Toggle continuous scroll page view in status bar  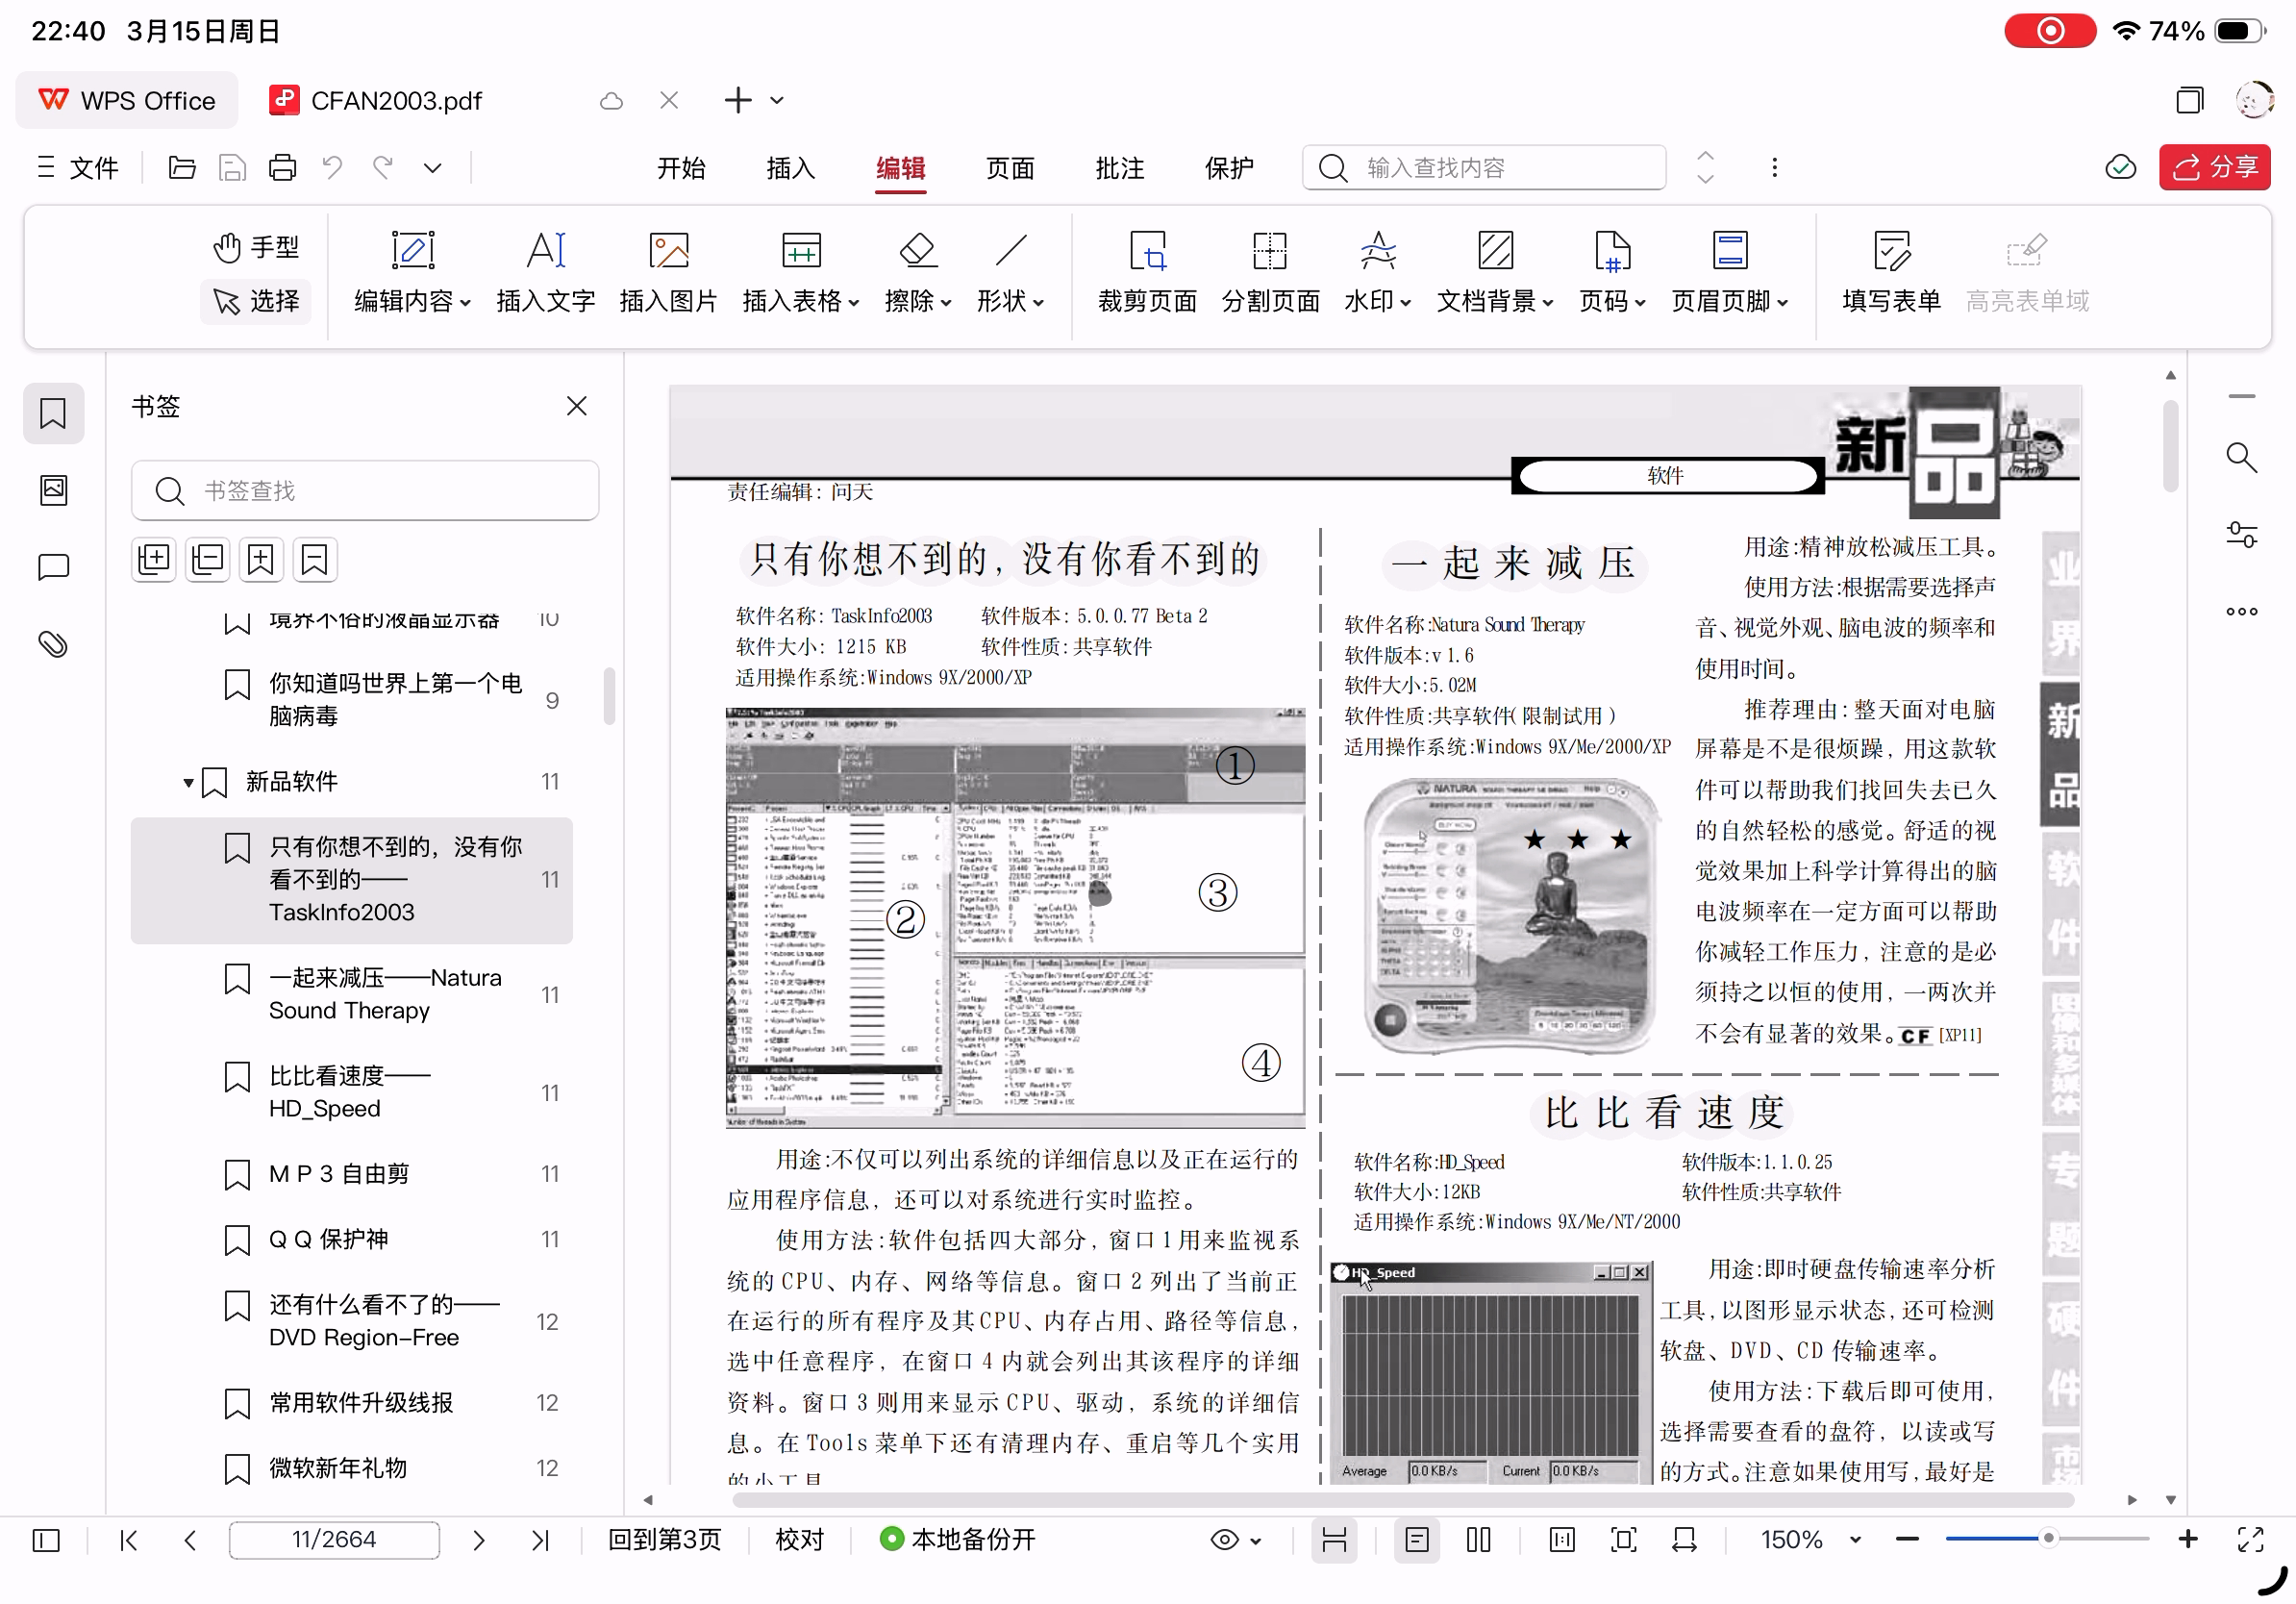(1334, 1540)
